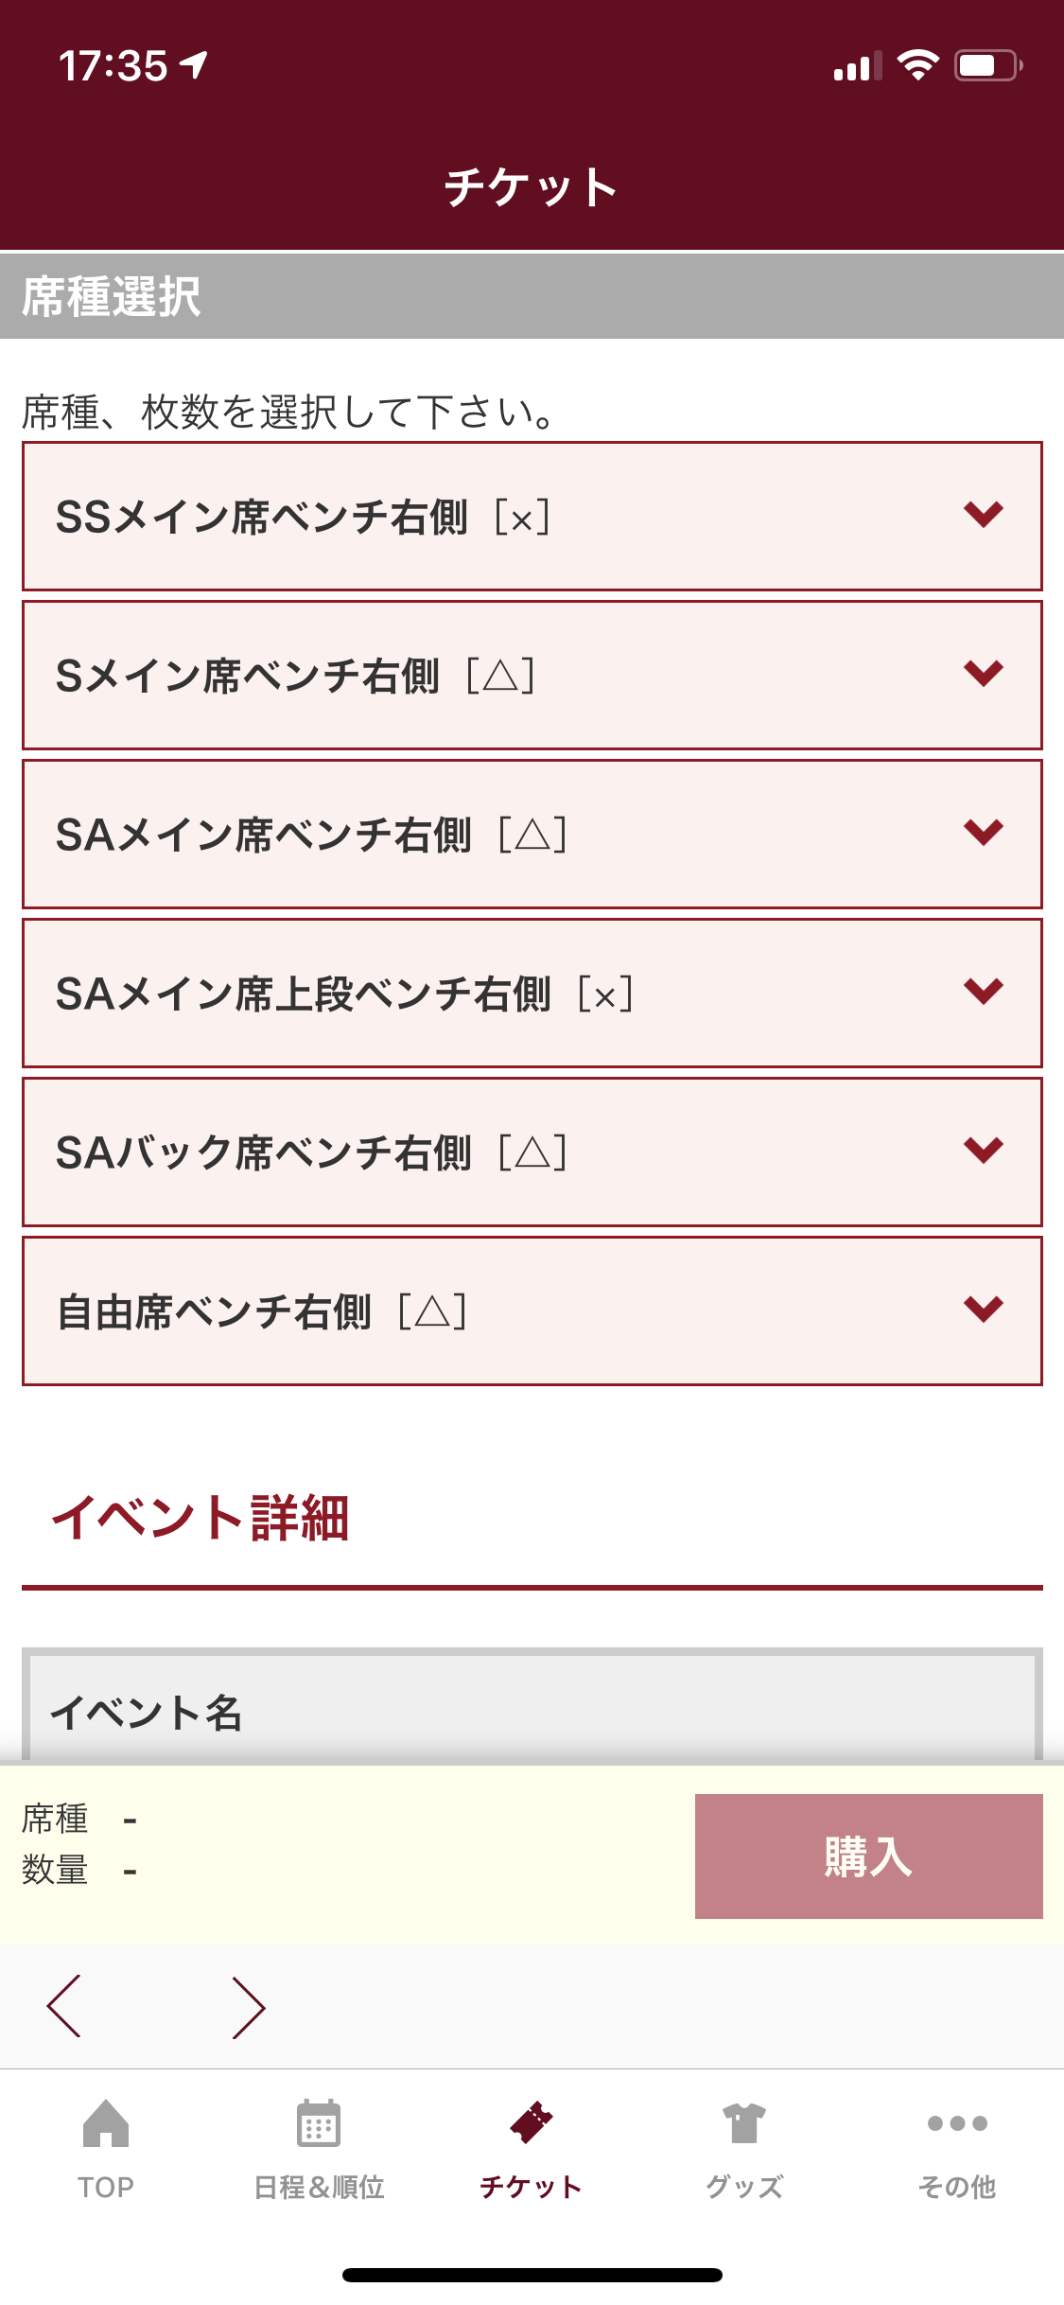Switch to the 日程&順位 tab label
Image resolution: width=1064 pixels, height=2305 pixels.
[x=319, y=2187]
